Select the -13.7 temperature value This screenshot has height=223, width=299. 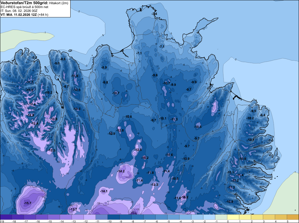coord(74,209)
